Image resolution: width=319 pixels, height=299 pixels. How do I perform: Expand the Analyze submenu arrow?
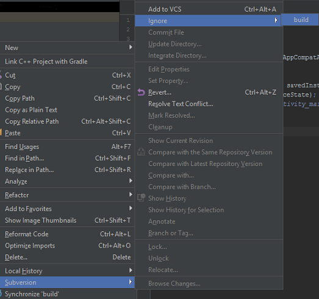pos(131,181)
